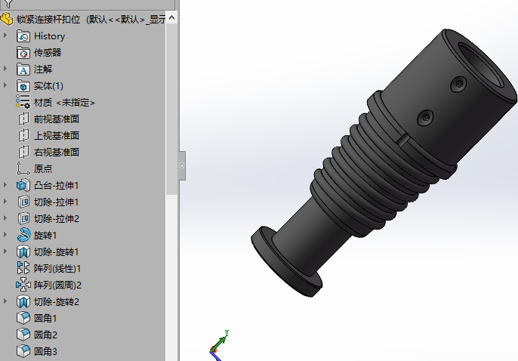Click the filter funnel icon above the tree
The image size is (518, 361).
tap(8, 4)
